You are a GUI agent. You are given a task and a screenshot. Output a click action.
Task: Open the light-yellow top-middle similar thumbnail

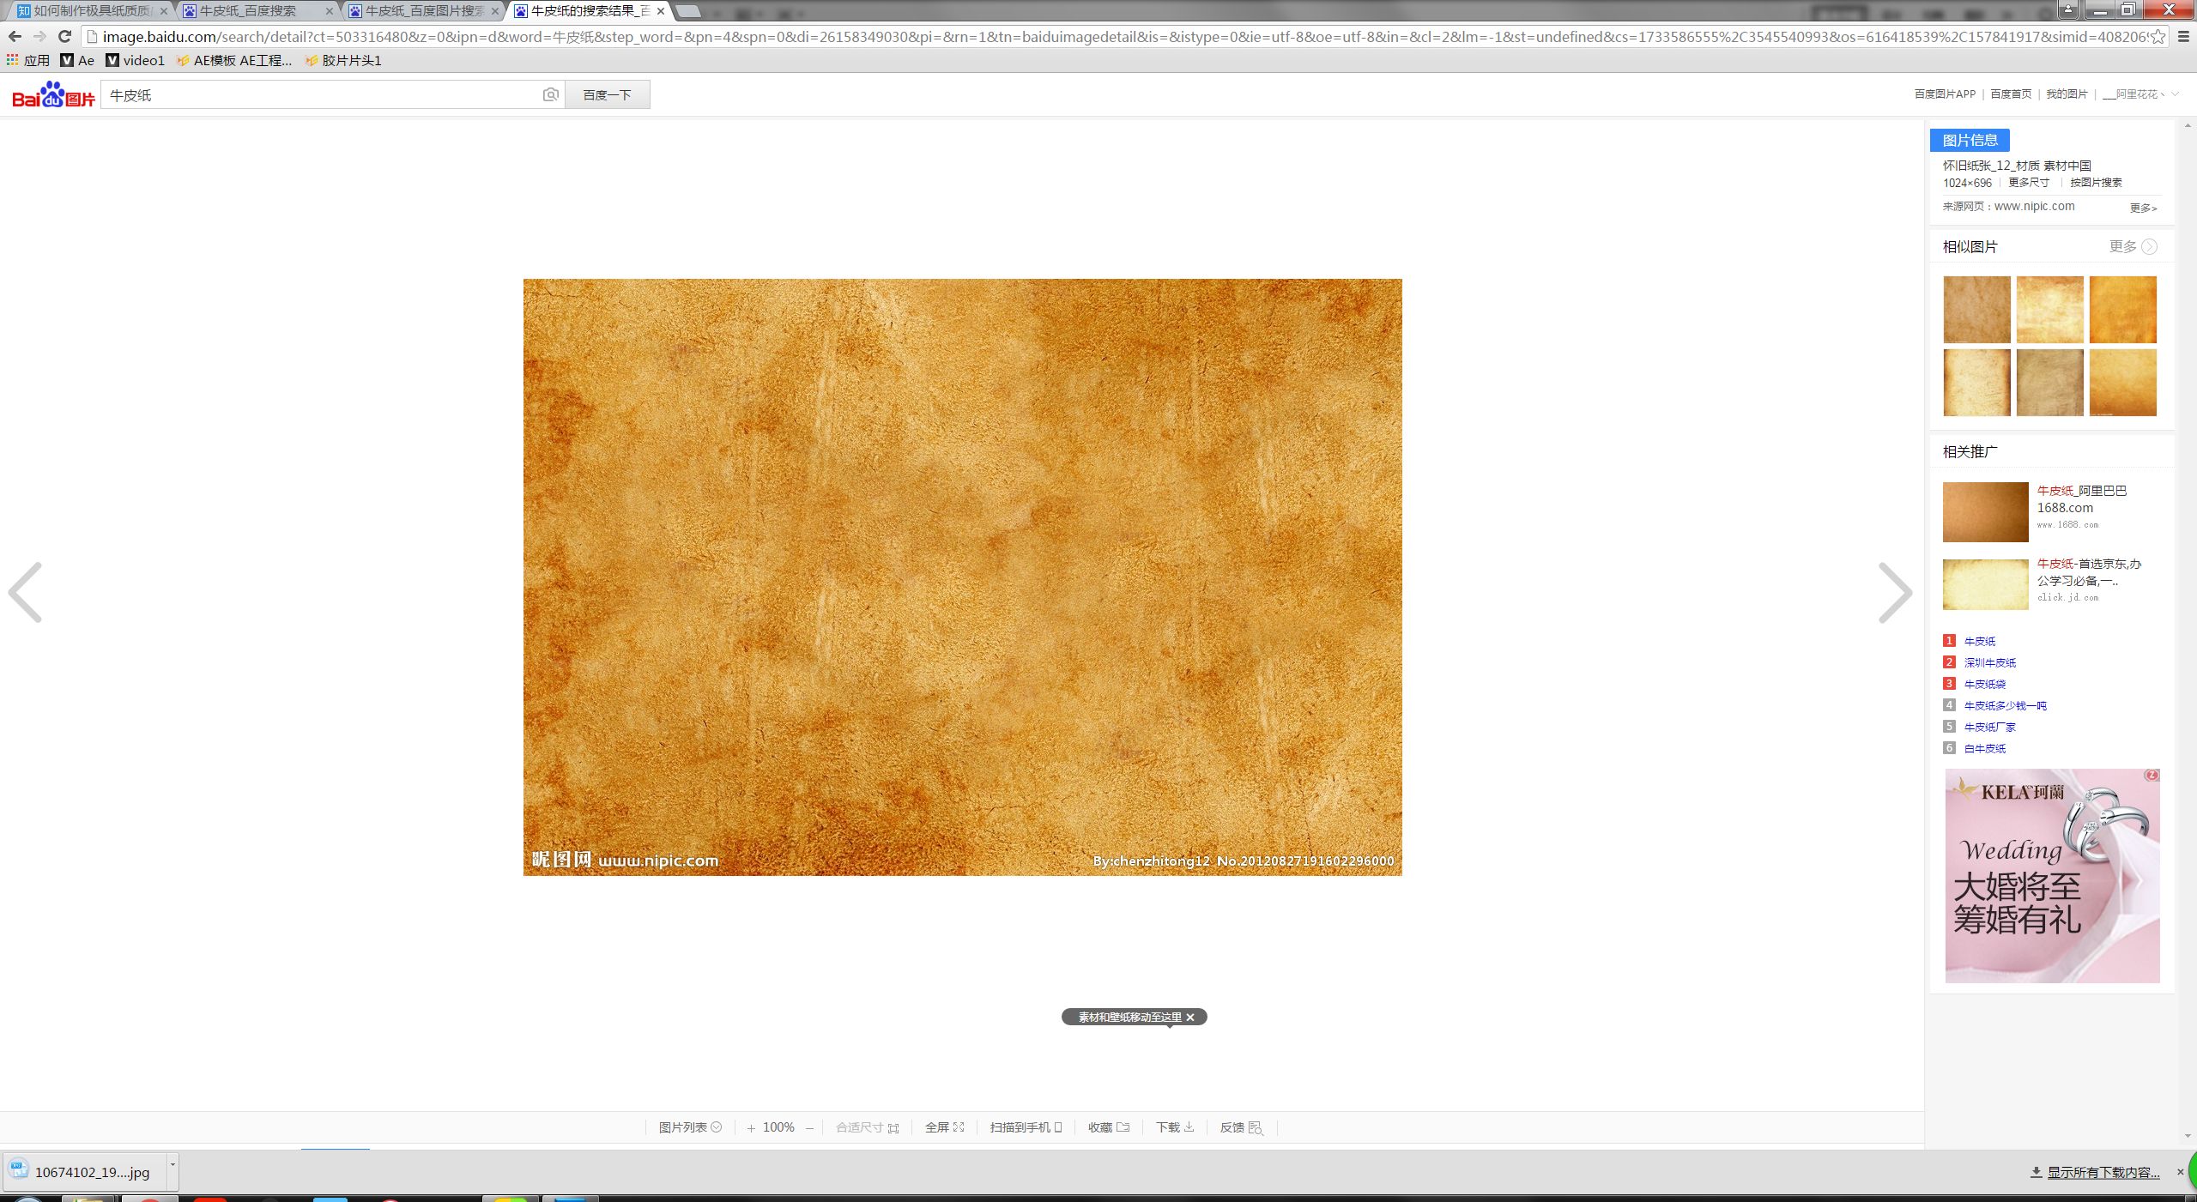click(x=2049, y=310)
